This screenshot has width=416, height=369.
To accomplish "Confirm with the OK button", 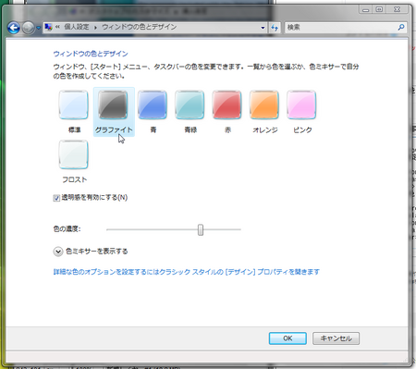I will [x=288, y=338].
